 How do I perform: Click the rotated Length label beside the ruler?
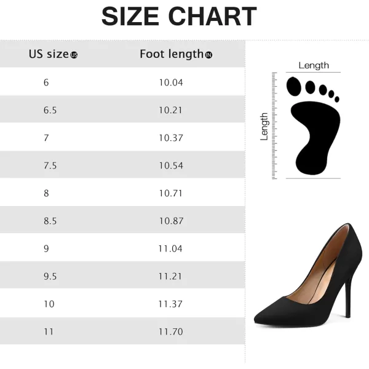[264, 126]
